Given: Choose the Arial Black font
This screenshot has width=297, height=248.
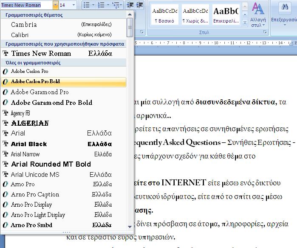Looking at the screenshot, I should tap(63, 144).
